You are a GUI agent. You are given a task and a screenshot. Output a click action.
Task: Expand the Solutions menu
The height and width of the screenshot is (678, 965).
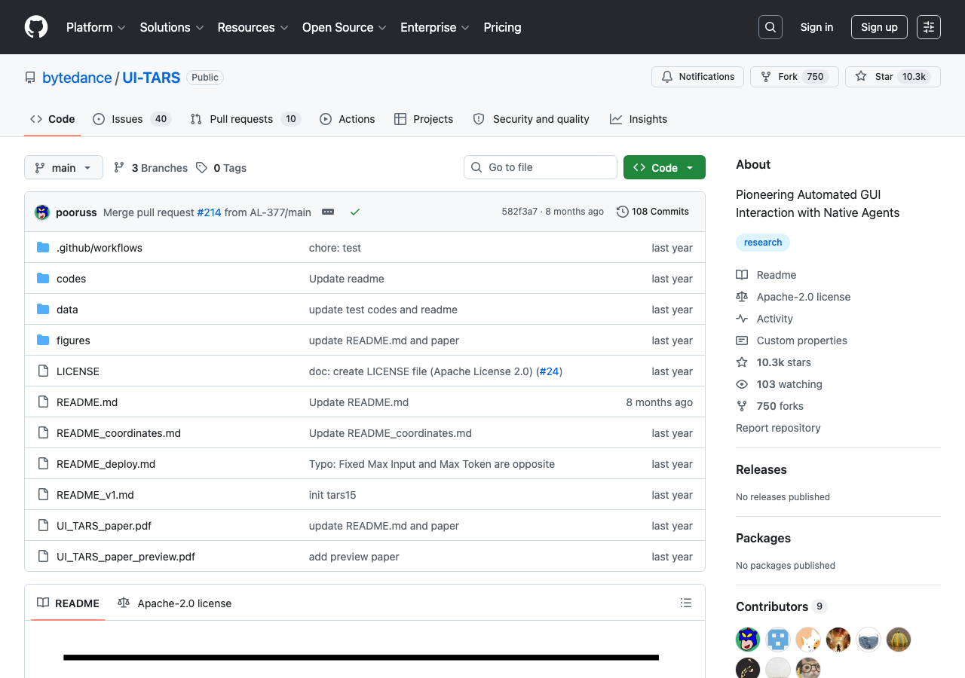172,27
